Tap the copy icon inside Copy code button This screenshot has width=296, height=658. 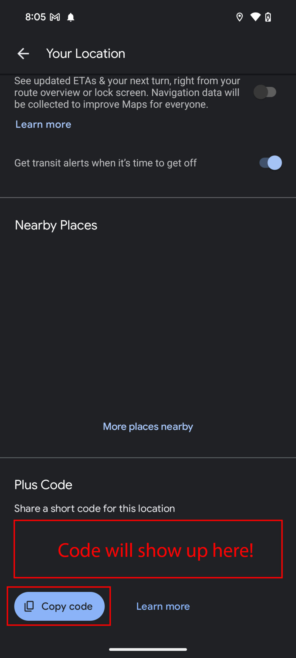tap(29, 606)
